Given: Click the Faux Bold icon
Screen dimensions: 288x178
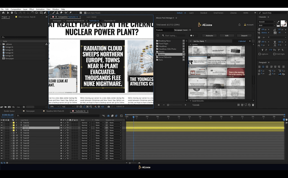Looking at the screenshot, I should point(262,50).
